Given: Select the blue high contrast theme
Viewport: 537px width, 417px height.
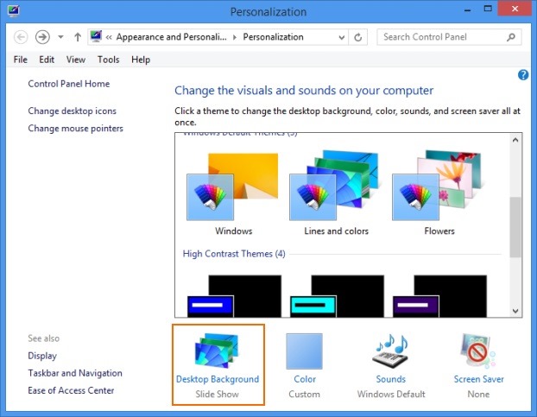Looking at the screenshot, I should 235,296.
